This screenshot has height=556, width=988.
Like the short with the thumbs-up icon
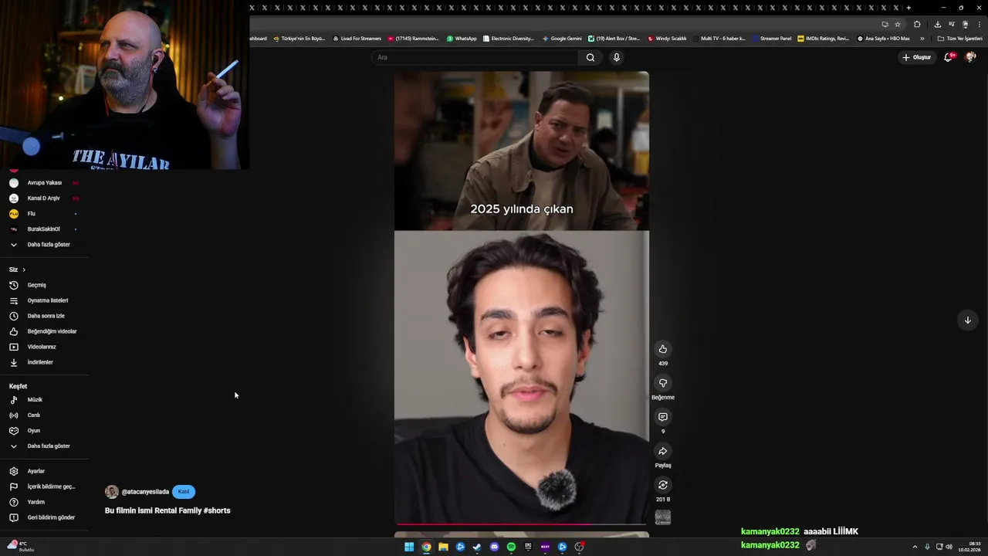tap(662, 349)
